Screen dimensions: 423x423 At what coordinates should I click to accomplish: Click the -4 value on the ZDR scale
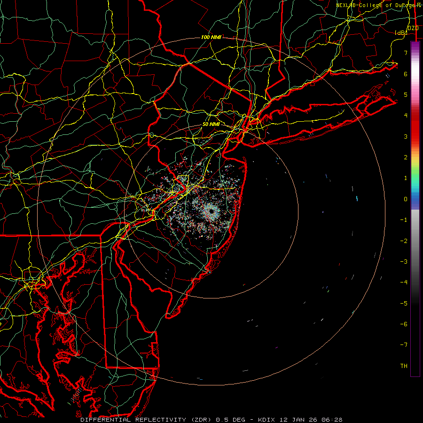click(404, 282)
